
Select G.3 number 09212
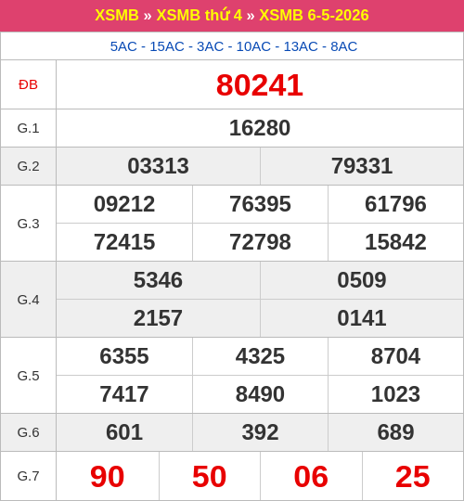pos(124,204)
